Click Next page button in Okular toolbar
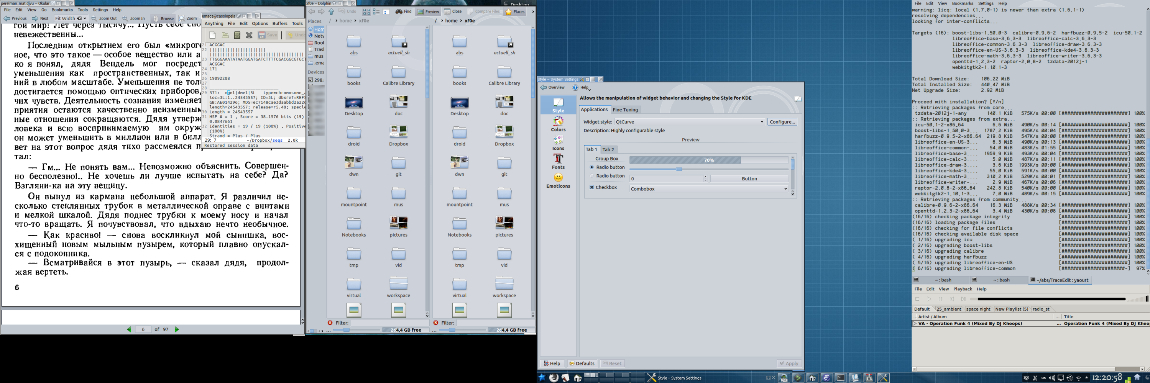1150x383 pixels. 40,18
